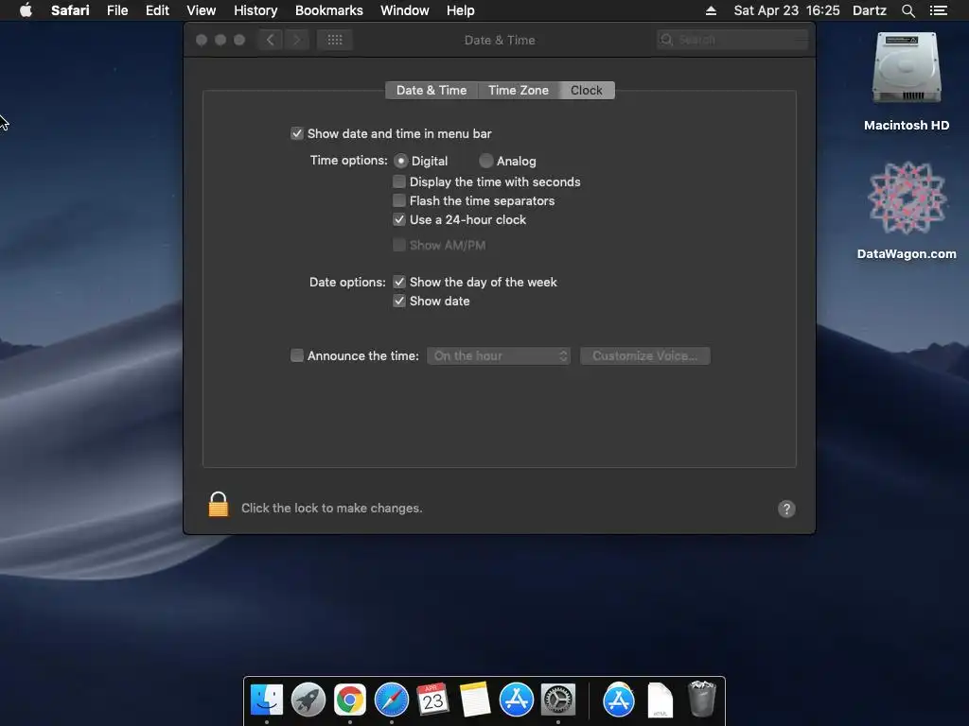This screenshot has height=726, width=969.
Task: Open Calendar icon showing 23
Action: pyautogui.click(x=432, y=700)
